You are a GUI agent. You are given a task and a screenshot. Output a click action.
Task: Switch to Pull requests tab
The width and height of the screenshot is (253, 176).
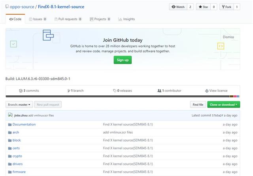tap(68, 19)
